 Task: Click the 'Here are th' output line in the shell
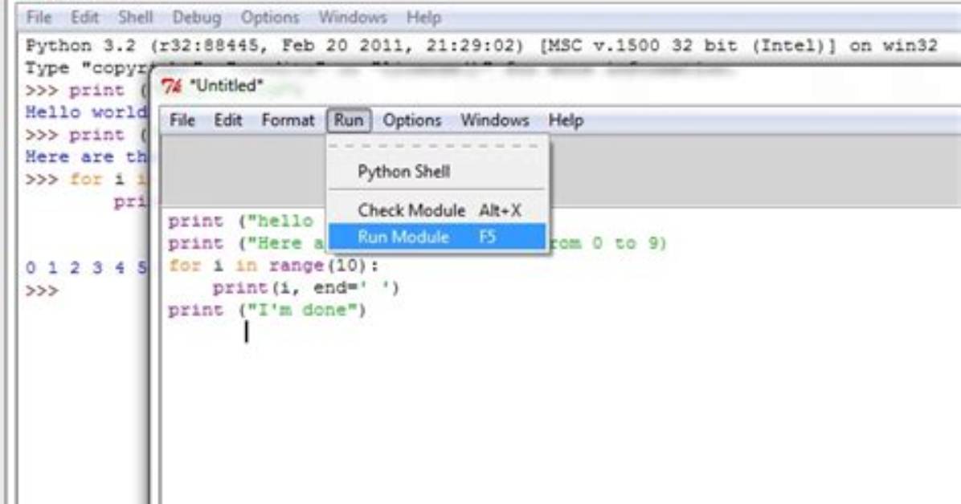(x=86, y=157)
